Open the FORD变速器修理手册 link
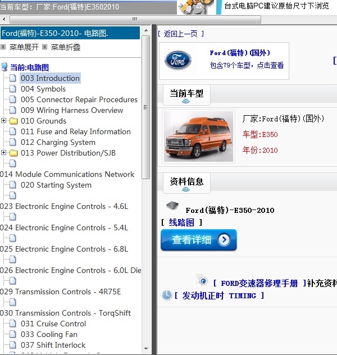 (x=259, y=283)
